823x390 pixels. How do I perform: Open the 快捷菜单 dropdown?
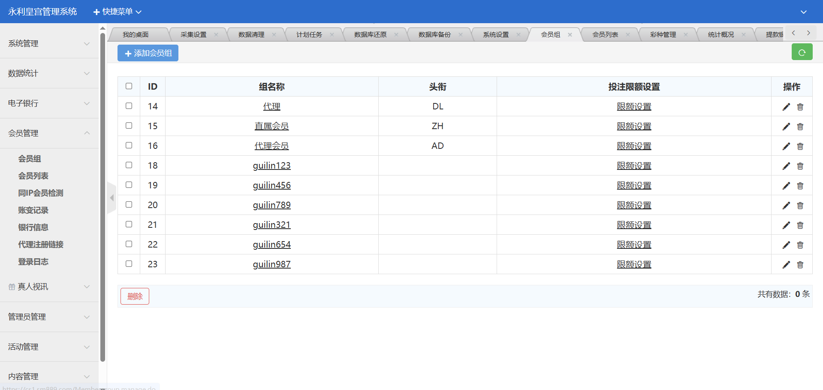point(117,12)
